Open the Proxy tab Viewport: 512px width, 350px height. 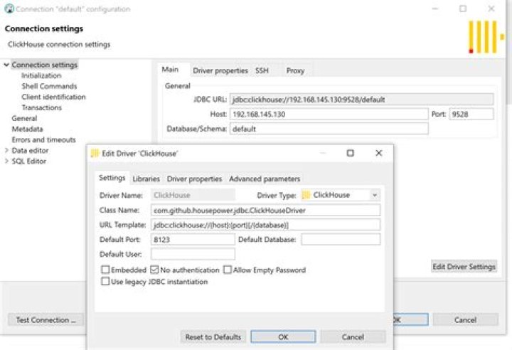tap(296, 70)
